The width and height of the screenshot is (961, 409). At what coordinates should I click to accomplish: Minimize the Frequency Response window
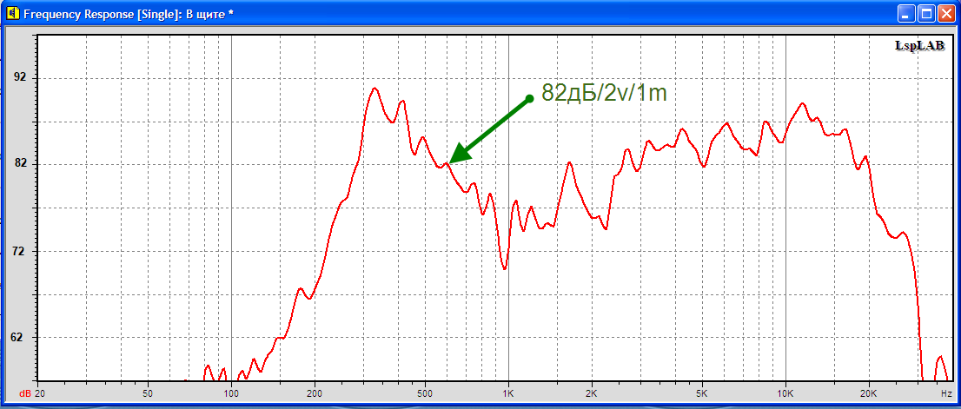click(907, 14)
